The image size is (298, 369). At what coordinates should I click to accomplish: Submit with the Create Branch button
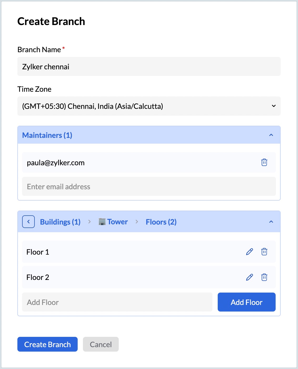tap(47, 344)
